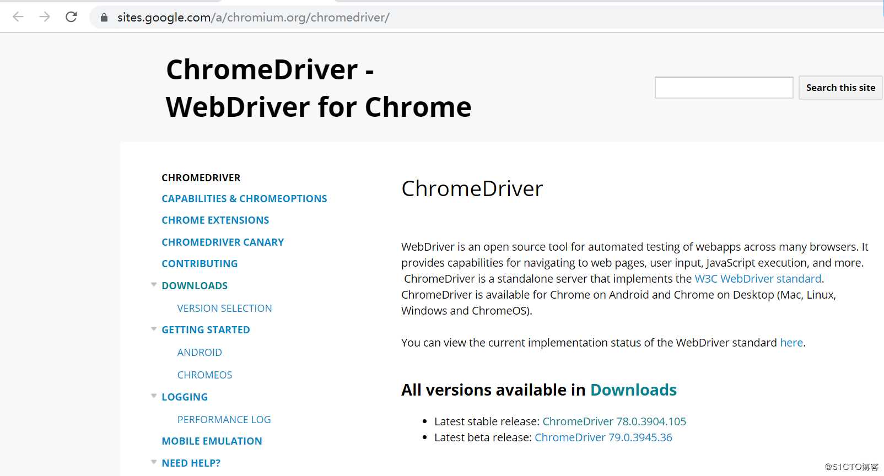The height and width of the screenshot is (476, 884).
Task: Click the 'Latest stable release:' label text
Action: pos(487,421)
